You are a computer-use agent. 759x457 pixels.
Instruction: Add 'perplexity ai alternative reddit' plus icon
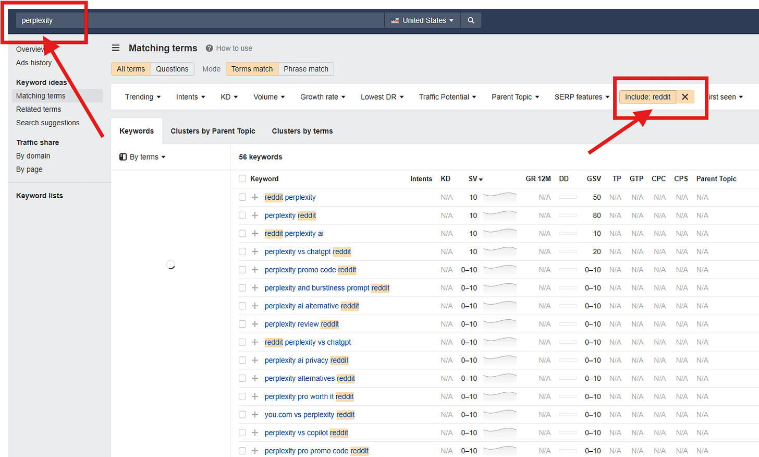[255, 306]
